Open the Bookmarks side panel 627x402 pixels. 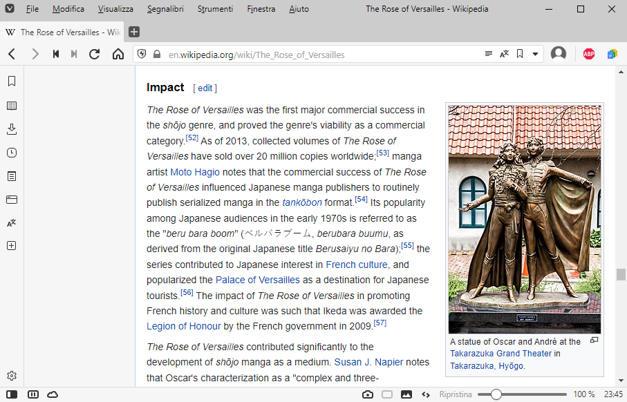coord(12,81)
